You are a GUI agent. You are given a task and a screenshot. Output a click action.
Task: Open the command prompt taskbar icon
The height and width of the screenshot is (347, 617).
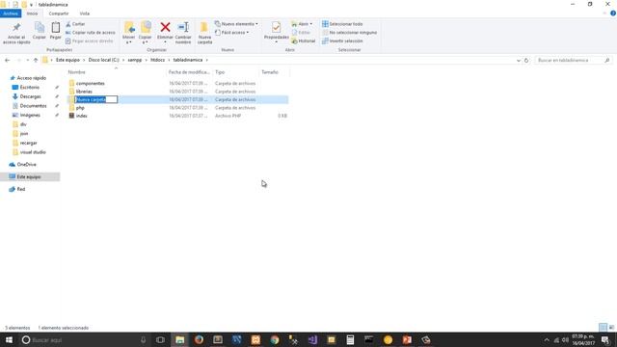coord(368,340)
